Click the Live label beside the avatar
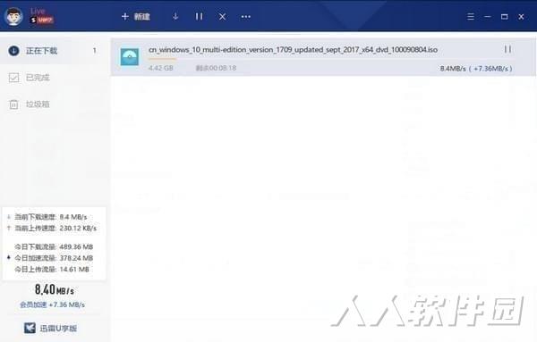 tap(38, 11)
